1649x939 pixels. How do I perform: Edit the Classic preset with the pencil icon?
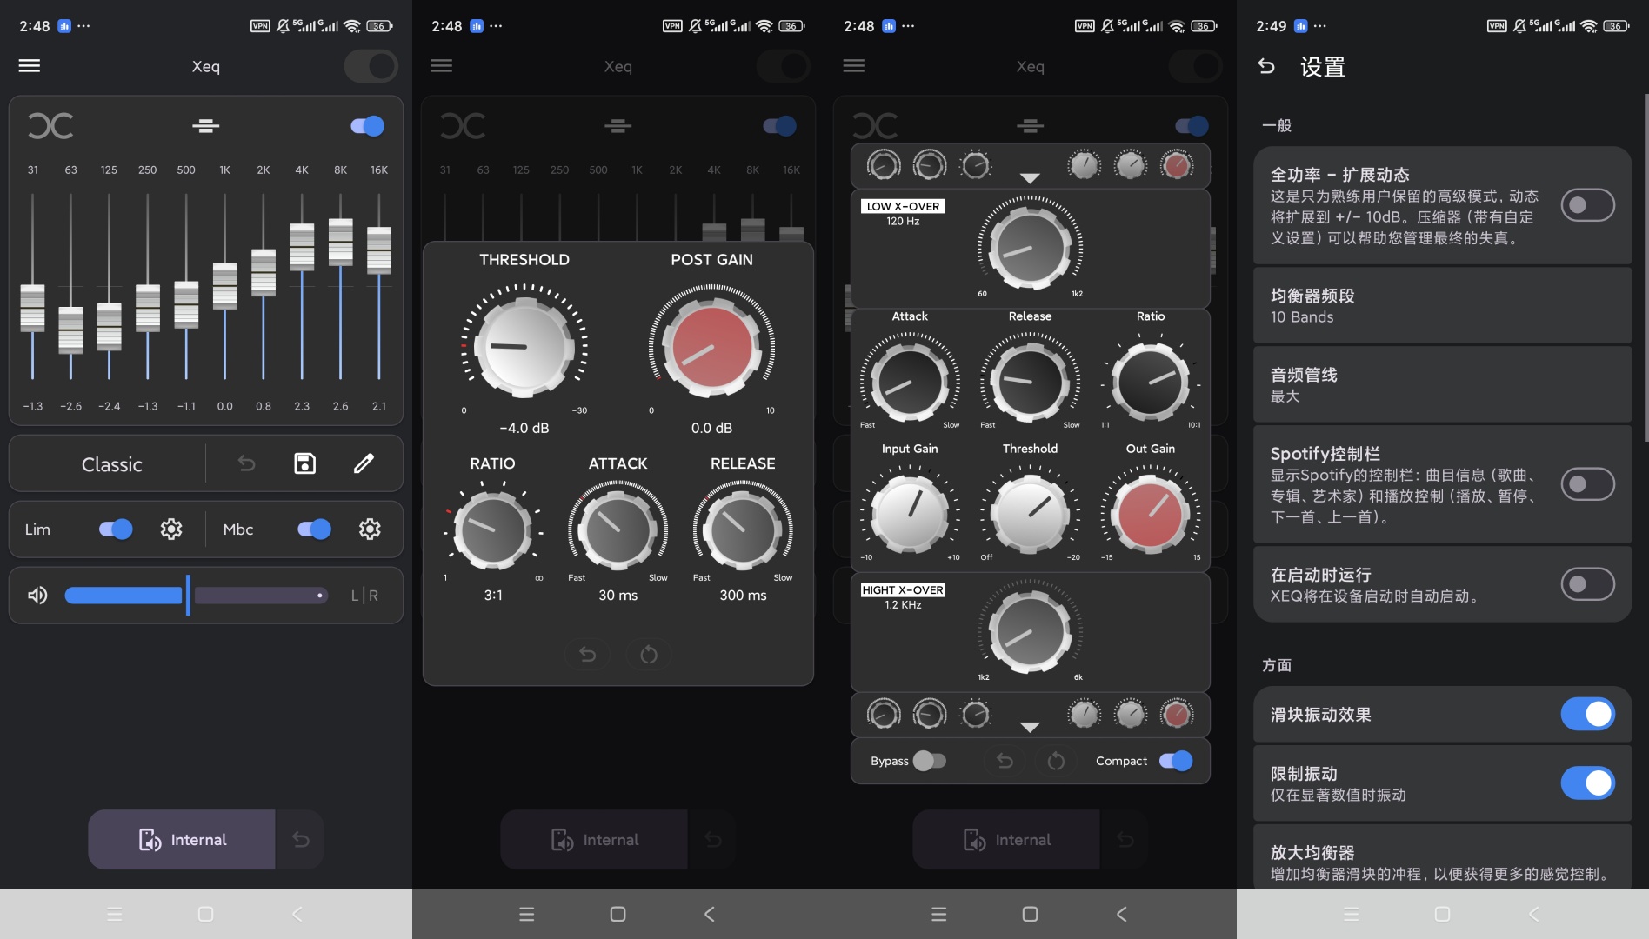(364, 463)
